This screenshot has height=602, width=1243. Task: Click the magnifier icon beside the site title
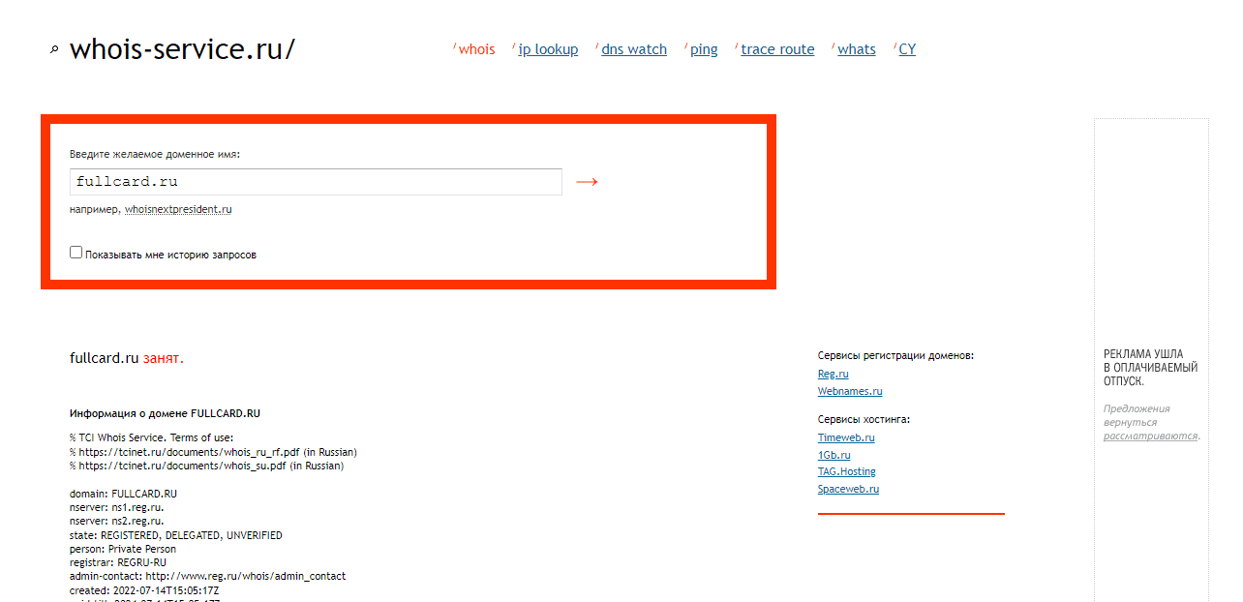[54, 50]
